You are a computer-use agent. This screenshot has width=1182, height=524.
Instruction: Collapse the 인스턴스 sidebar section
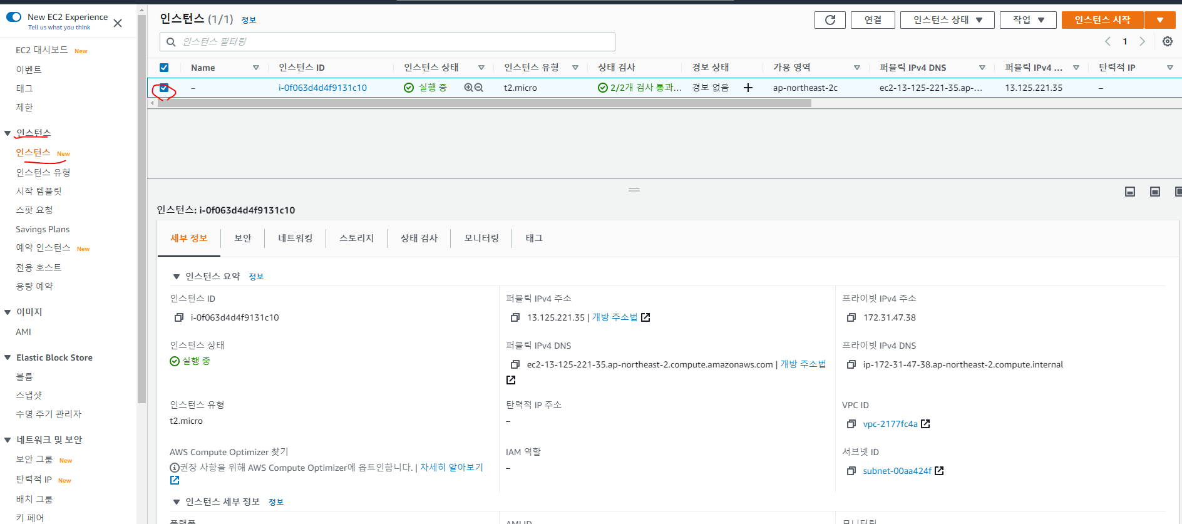(8, 133)
